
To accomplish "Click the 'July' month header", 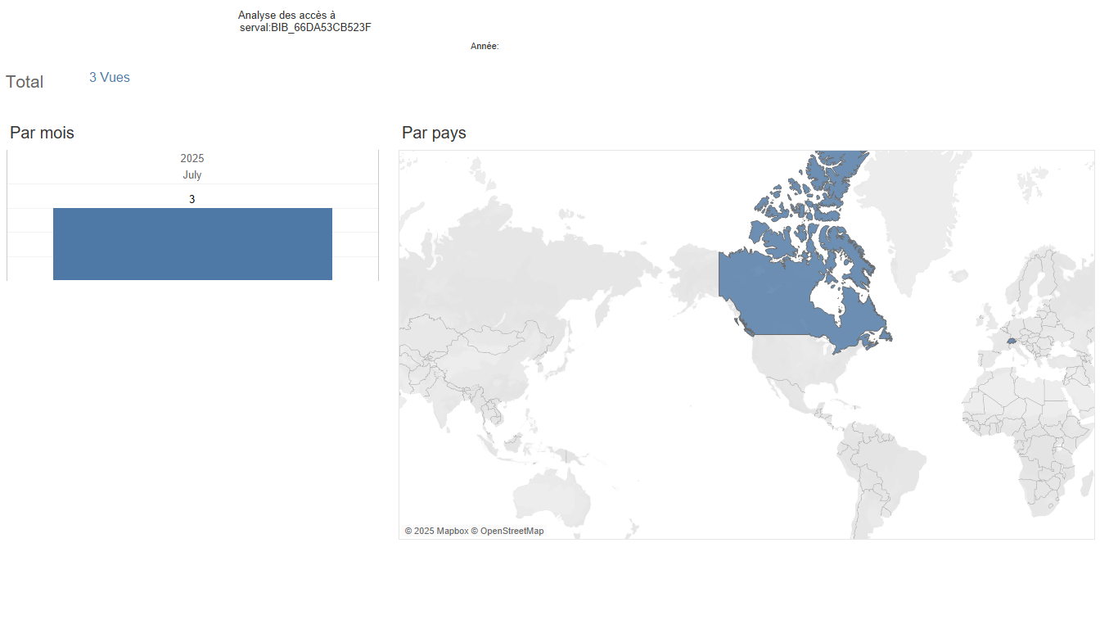I will point(192,174).
